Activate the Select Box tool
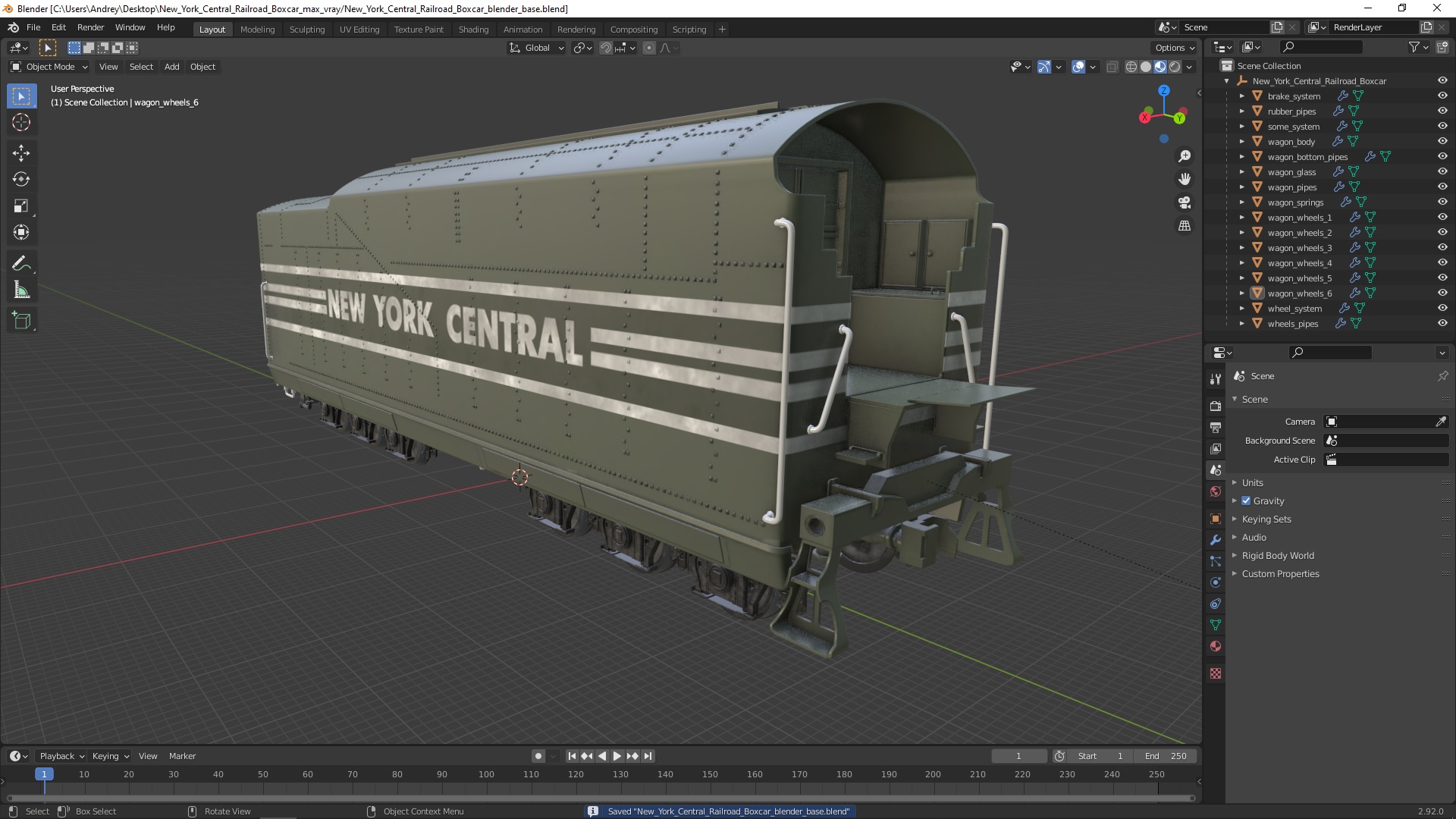The height and width of the screenshot is (819, 1456). [x=21, y=96]
